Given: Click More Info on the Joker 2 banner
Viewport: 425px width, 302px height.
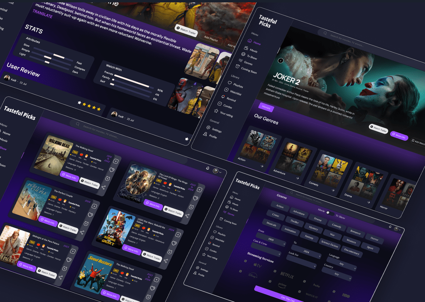Looking at the screenshot, I should pyautogui.click(x=399, y=135).
